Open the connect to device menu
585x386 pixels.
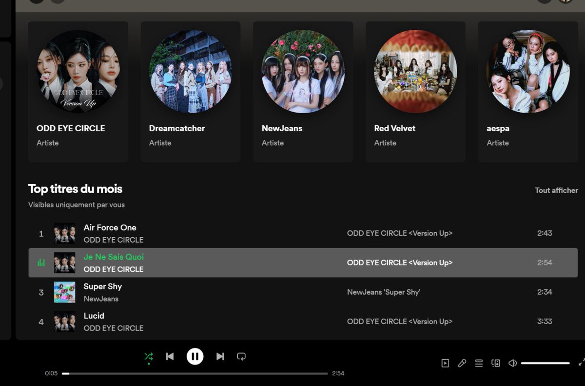point(496,363)
